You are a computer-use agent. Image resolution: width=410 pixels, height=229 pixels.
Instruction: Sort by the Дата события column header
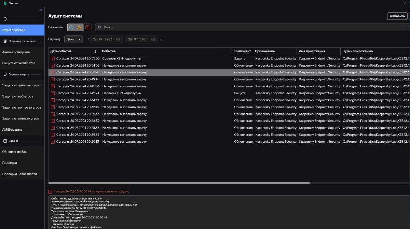[x=73, y=51]
